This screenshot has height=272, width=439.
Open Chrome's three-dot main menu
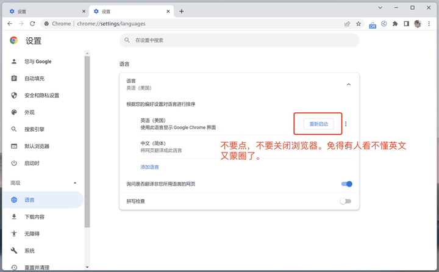pyautogui.click(x=429, y=24)
